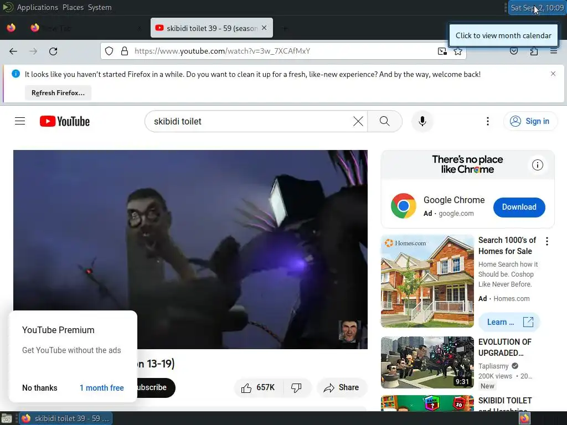Screen dimensions: 567x425
Task: Click the Chrome ad info icon
Action: click(x=537, y=165)
